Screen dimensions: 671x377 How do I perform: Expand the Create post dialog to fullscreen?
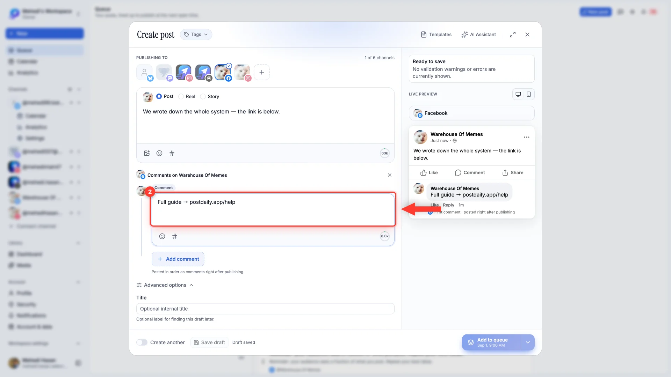point(513,35)
